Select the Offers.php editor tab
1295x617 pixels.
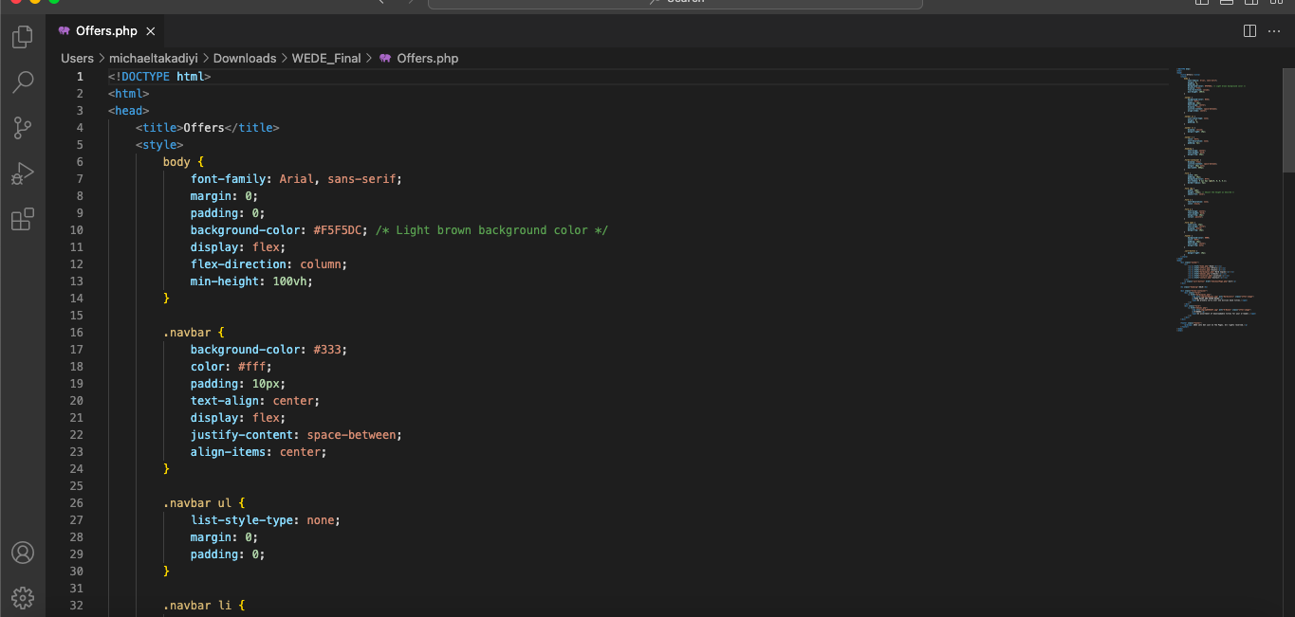pos(104,31)
